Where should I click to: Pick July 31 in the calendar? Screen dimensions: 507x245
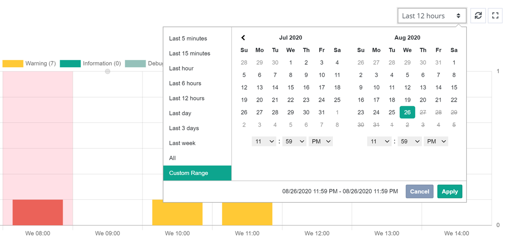[321, 113]
